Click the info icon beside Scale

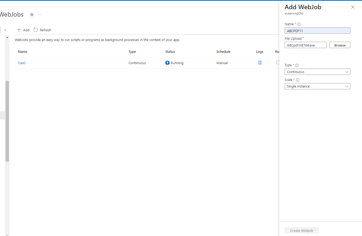pyautogui.click(x=298, y=80)
